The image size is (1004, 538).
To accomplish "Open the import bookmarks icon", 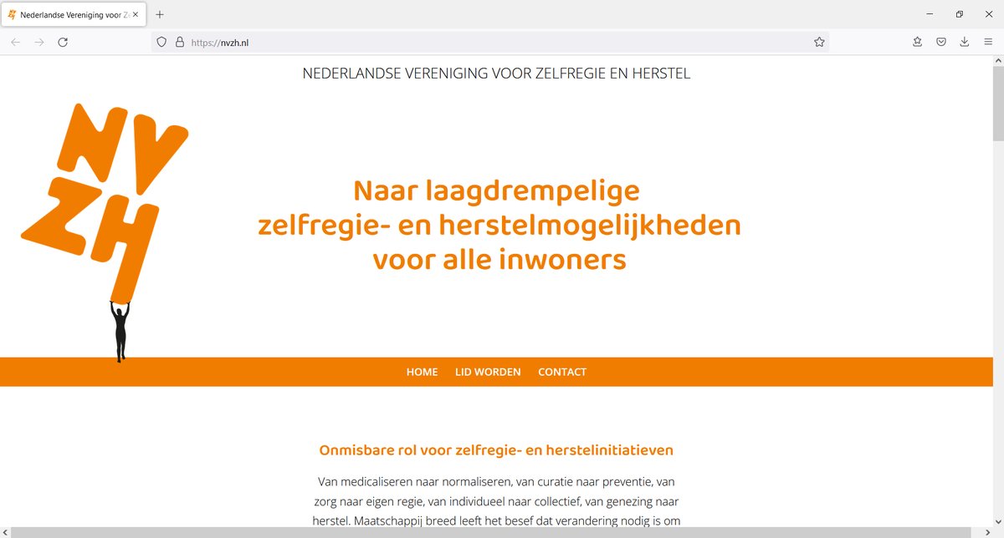I will (x=917, y=41).
